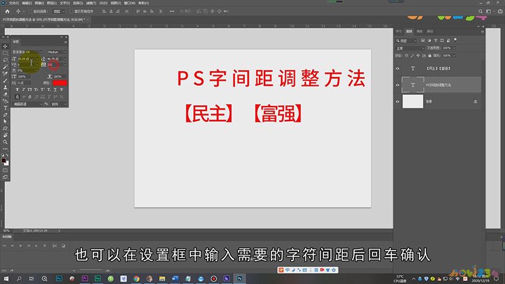Viewport: 505px width, 284px height.
Task: Open the 选择(S) menu
Action: 78,3
